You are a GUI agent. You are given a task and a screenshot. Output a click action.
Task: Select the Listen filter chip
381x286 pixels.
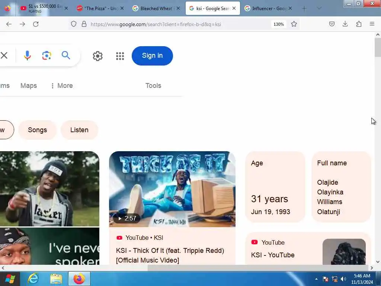[79, 130]
